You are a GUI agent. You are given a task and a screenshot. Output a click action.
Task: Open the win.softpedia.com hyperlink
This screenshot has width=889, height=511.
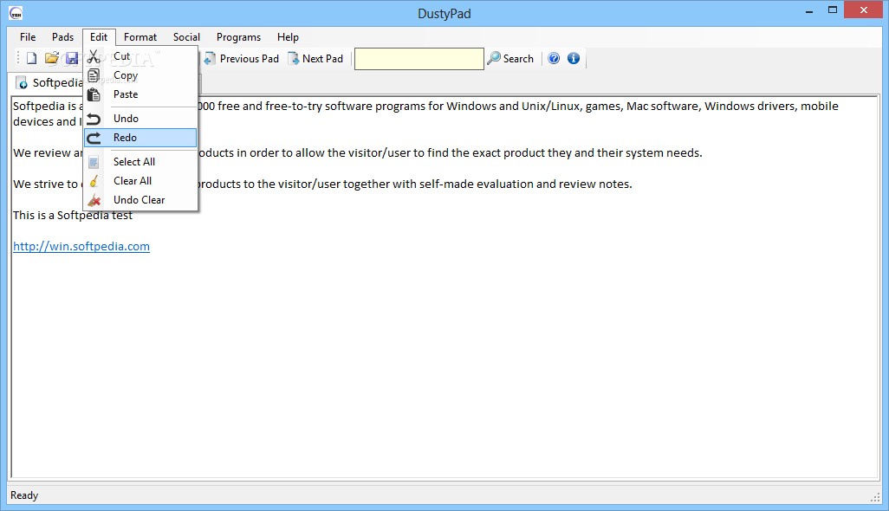(81, 247)
